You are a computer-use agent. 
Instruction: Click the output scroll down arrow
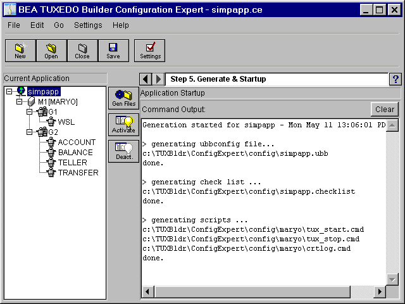coord(392,279)
